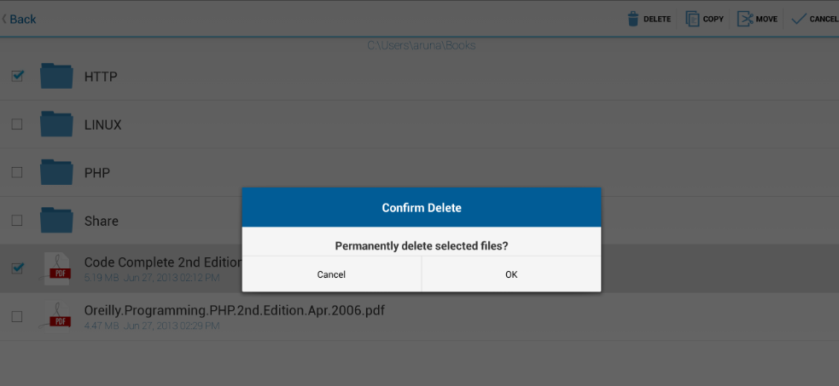Click the Cancel checkmark icon in toolbar
This screenshot has width=839, height=386.
click(x=799, y=20)
